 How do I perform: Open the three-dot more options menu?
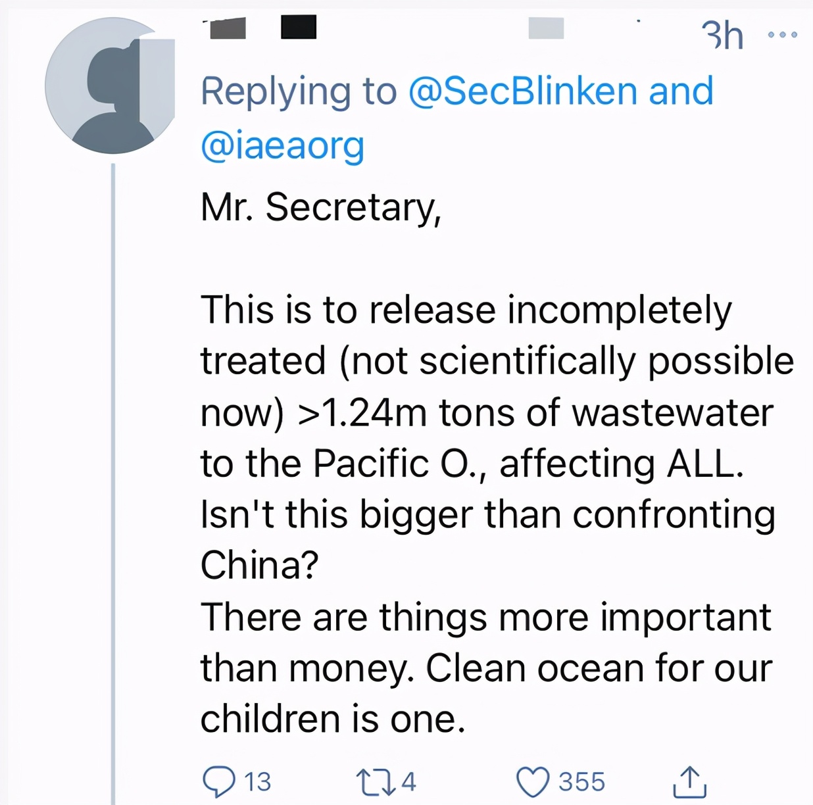783,34
